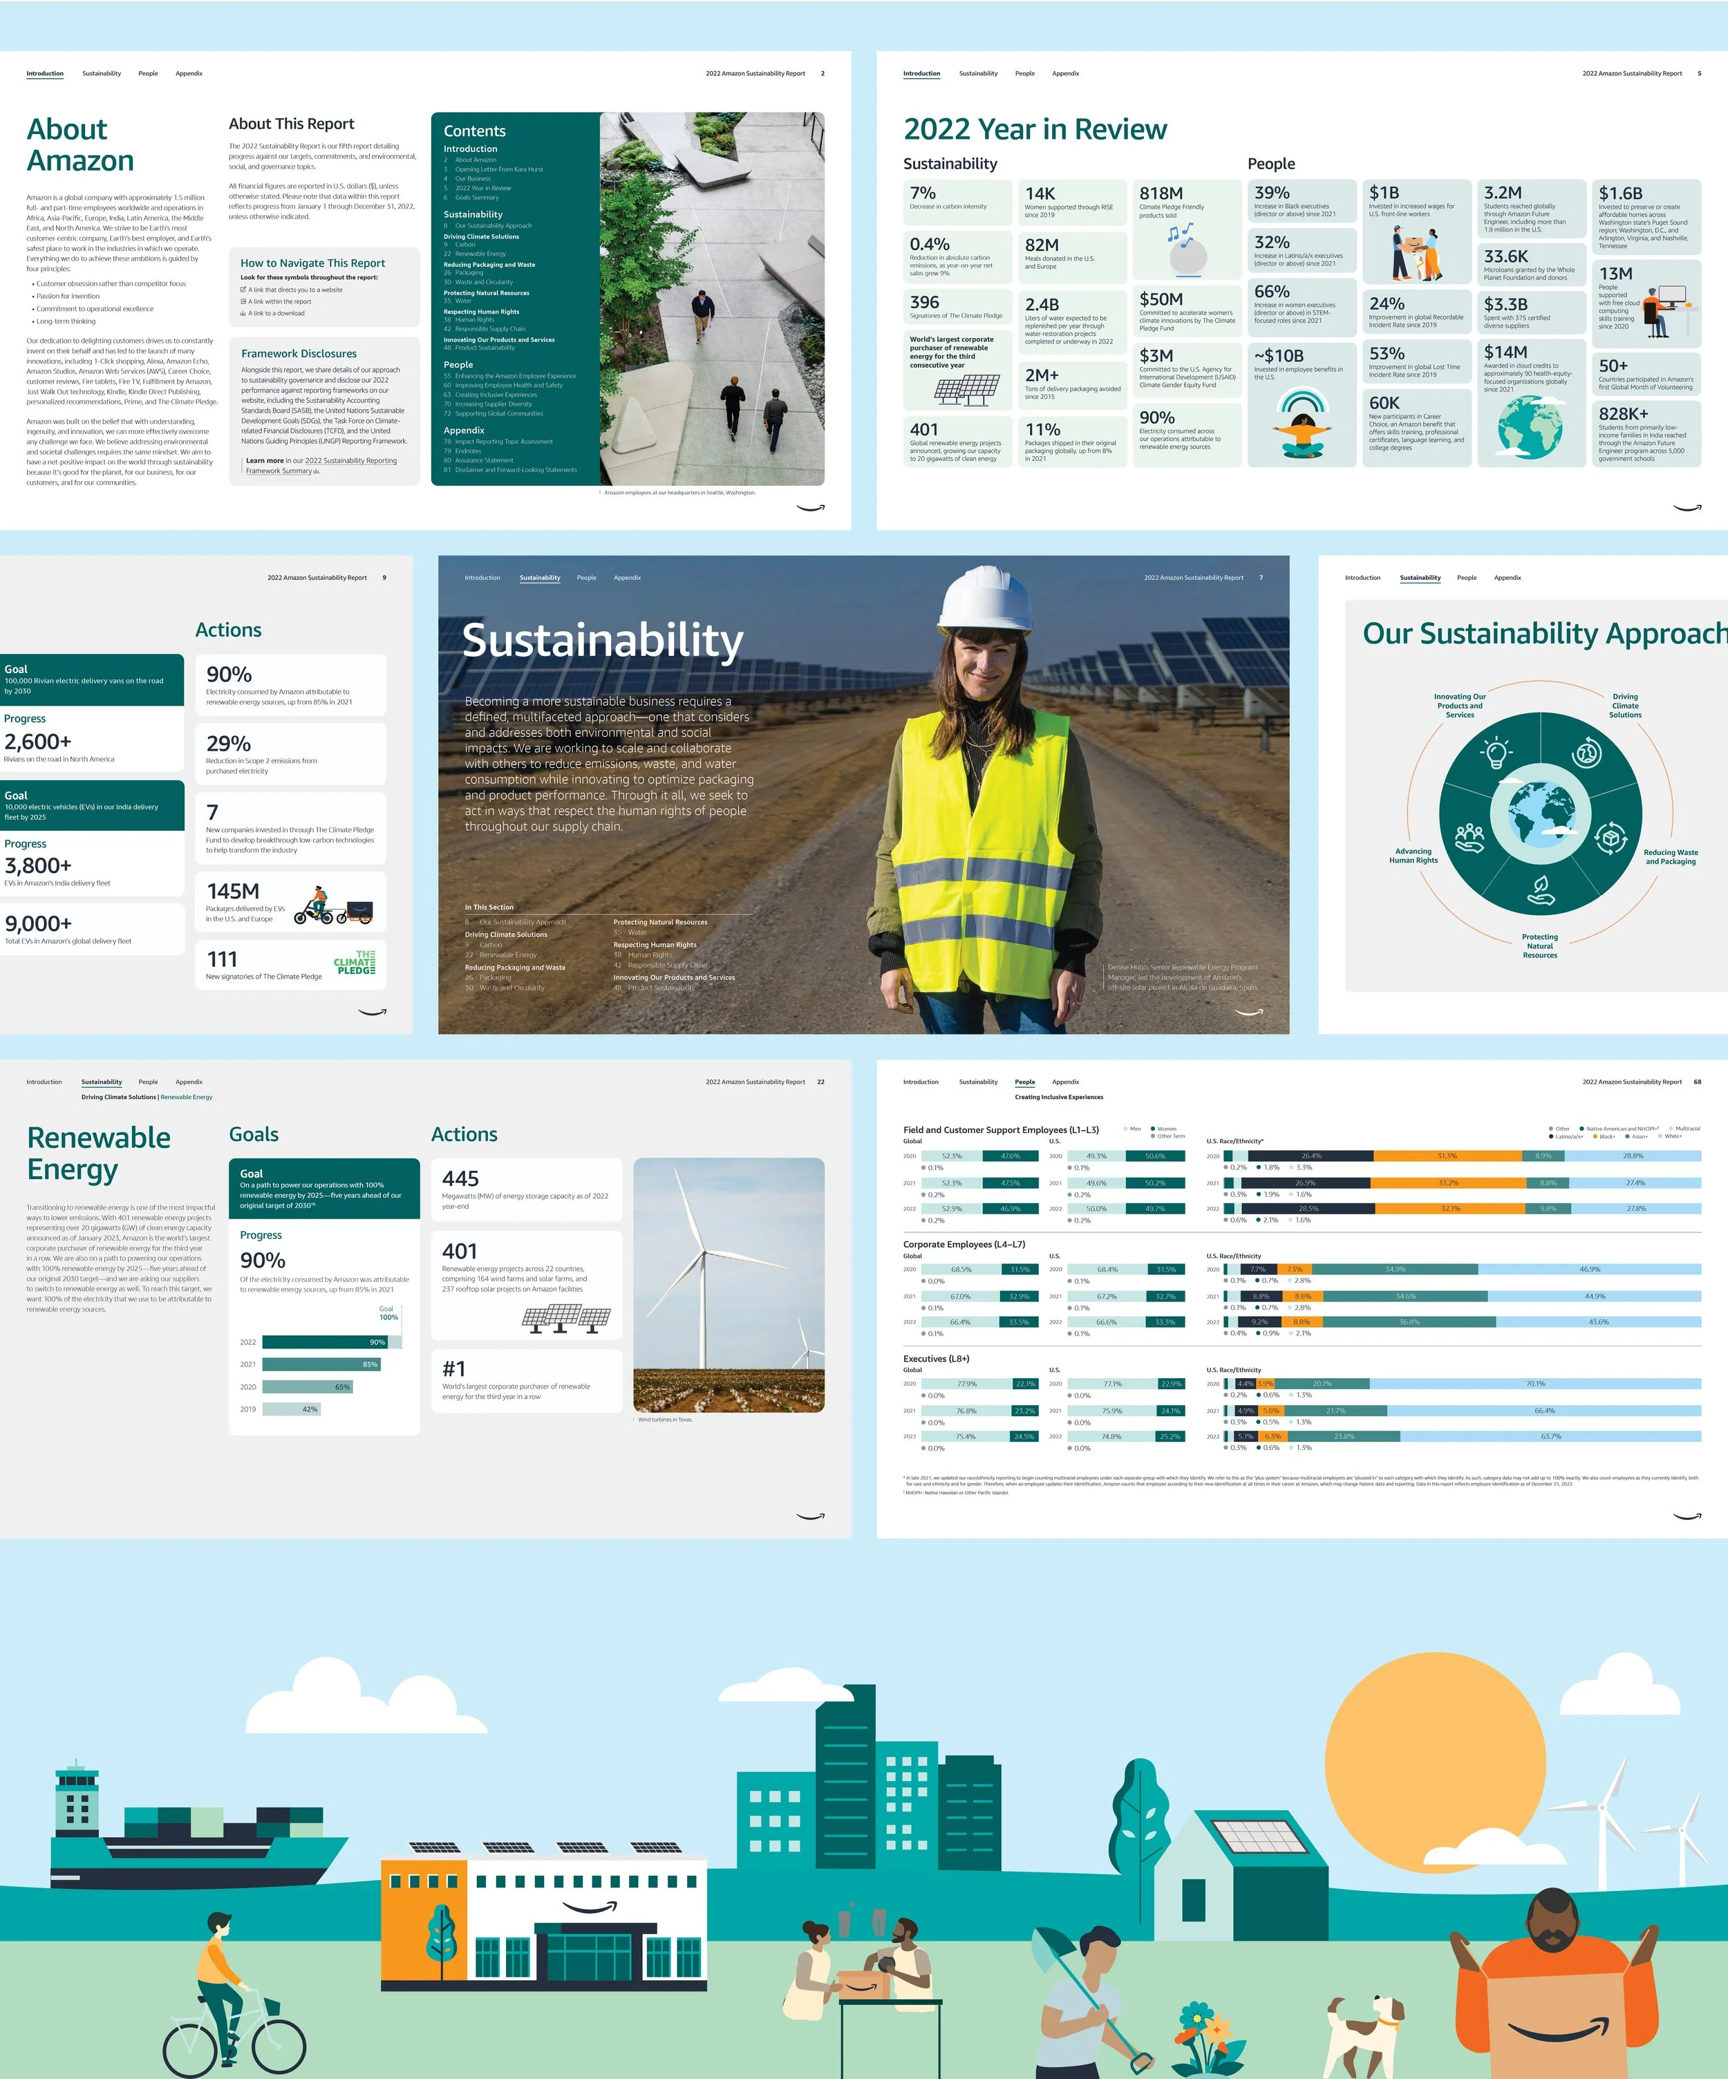1728x2079 pixels.
Task: Click the '818M' Climate Pledge Friendly stat
Action: [1187, 229]
